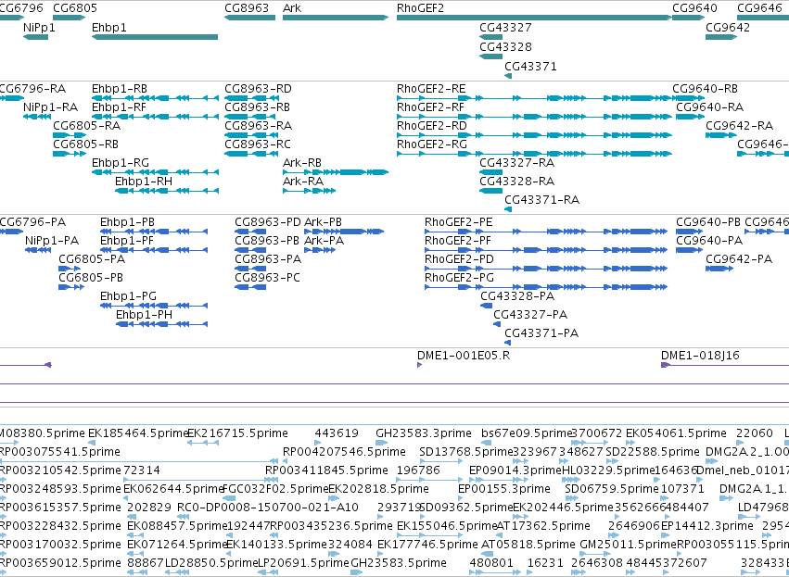
Task: Click the RhoGEF2-RF transcript label
Action: pyautogui.click(x=431, y=107)
